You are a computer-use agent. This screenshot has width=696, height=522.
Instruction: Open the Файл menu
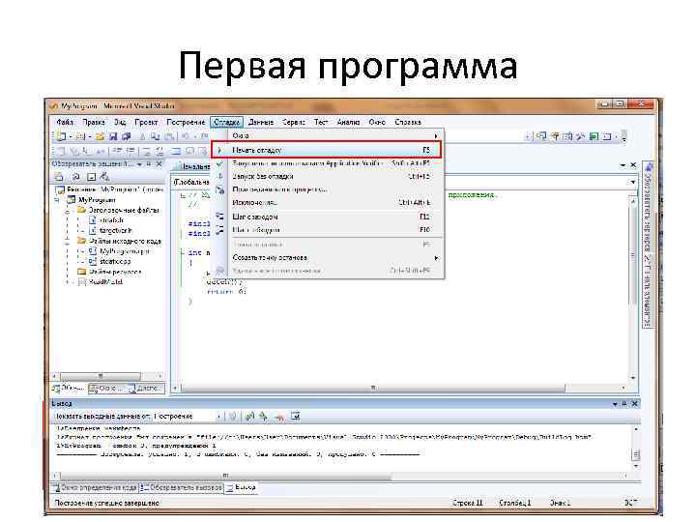click(65, 122)
